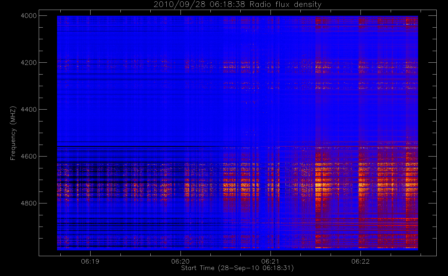Click the 06:21 time tick label
The width and height of the screenshot is (448, 276).
click(x=271, y=261)
